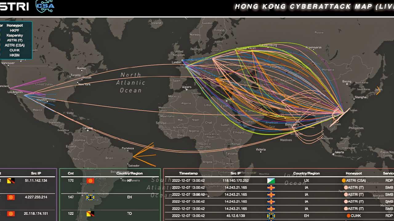Click the orange ASTRI (CSA) honeypot color dot
The width and height of the screenshot is (394, 221).
pos(344,180)
